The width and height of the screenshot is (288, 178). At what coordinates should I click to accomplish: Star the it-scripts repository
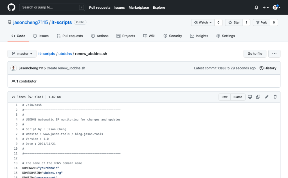(234, 22)
